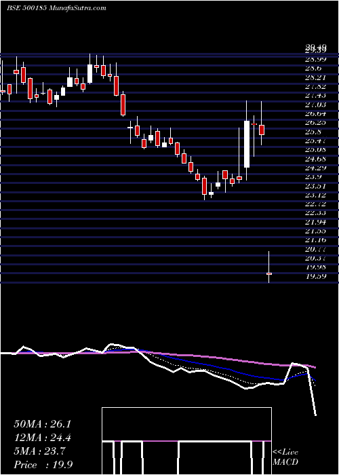Click the 23.12 price axis label
Screen dimensions: 339x475
pyautogui.click(x=316, y=195)
